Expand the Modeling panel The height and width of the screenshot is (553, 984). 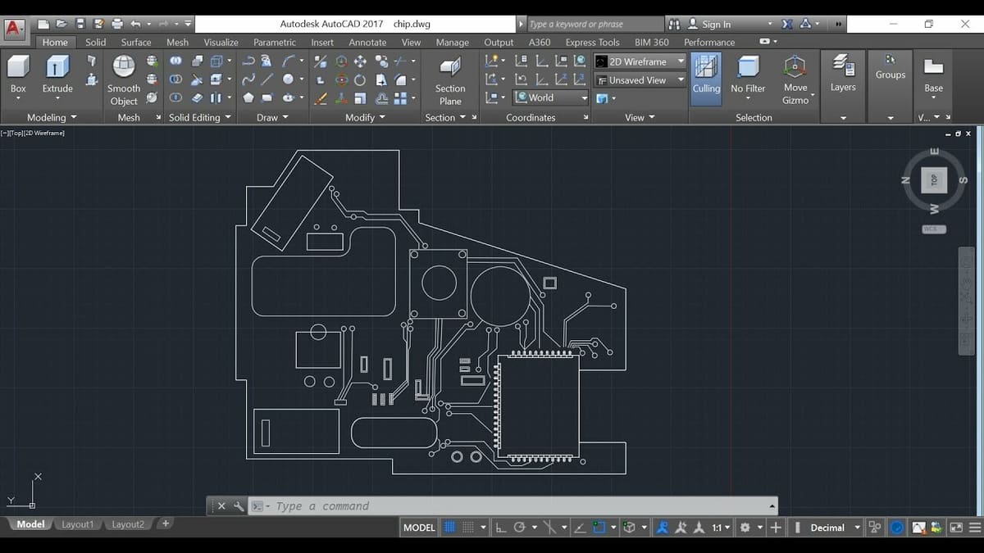click(52, 117)
